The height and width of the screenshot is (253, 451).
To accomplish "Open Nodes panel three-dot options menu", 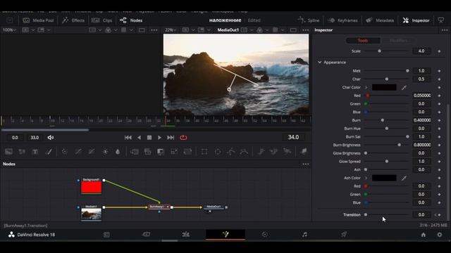I will 305,164.
